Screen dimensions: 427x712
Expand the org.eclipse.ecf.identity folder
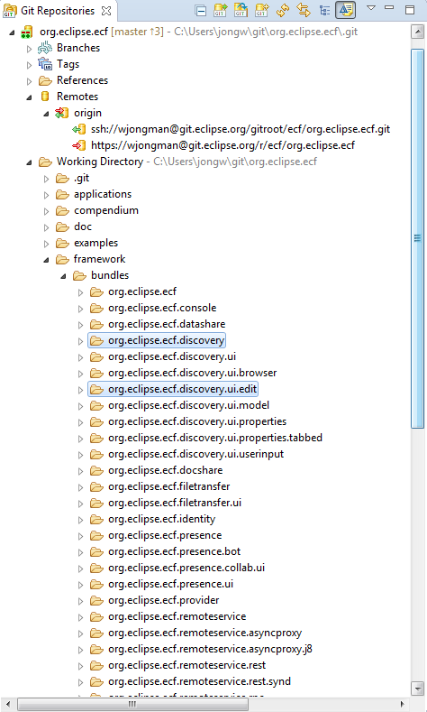pos(81,520)
